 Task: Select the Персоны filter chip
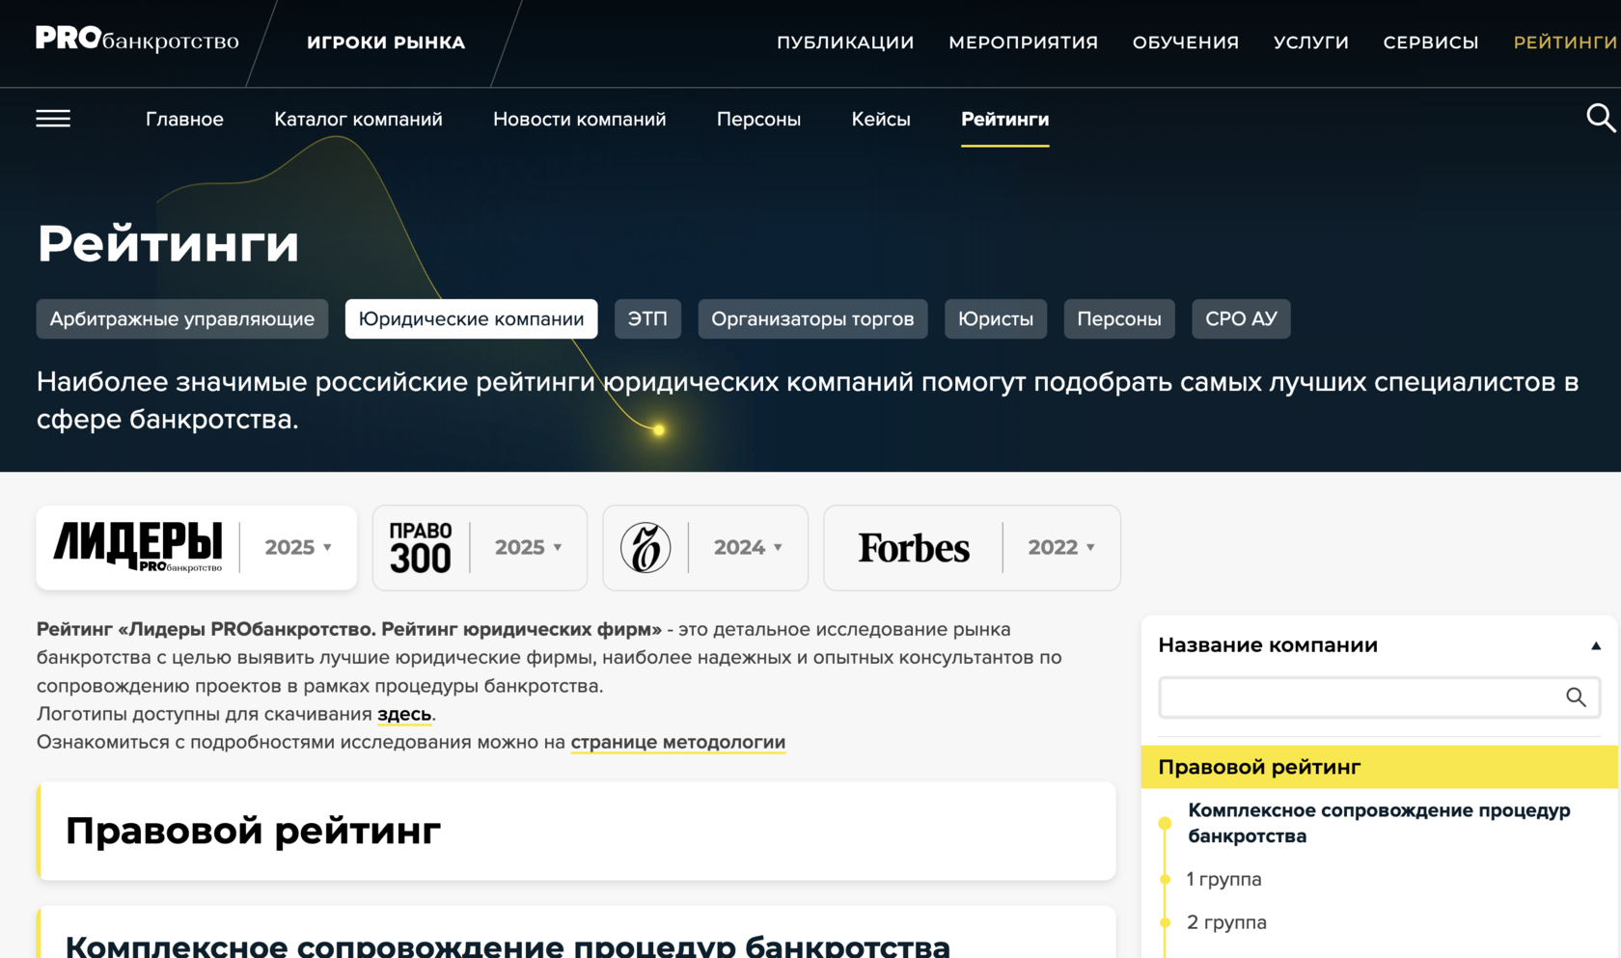(x=1119, y=318)
